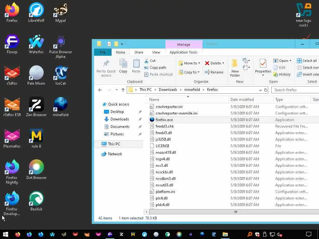Image resolution: width=319 pixels, height=239 pixels.
Task: Select the Firefox Developer Edition desktop icon
Action: (12, 203)
